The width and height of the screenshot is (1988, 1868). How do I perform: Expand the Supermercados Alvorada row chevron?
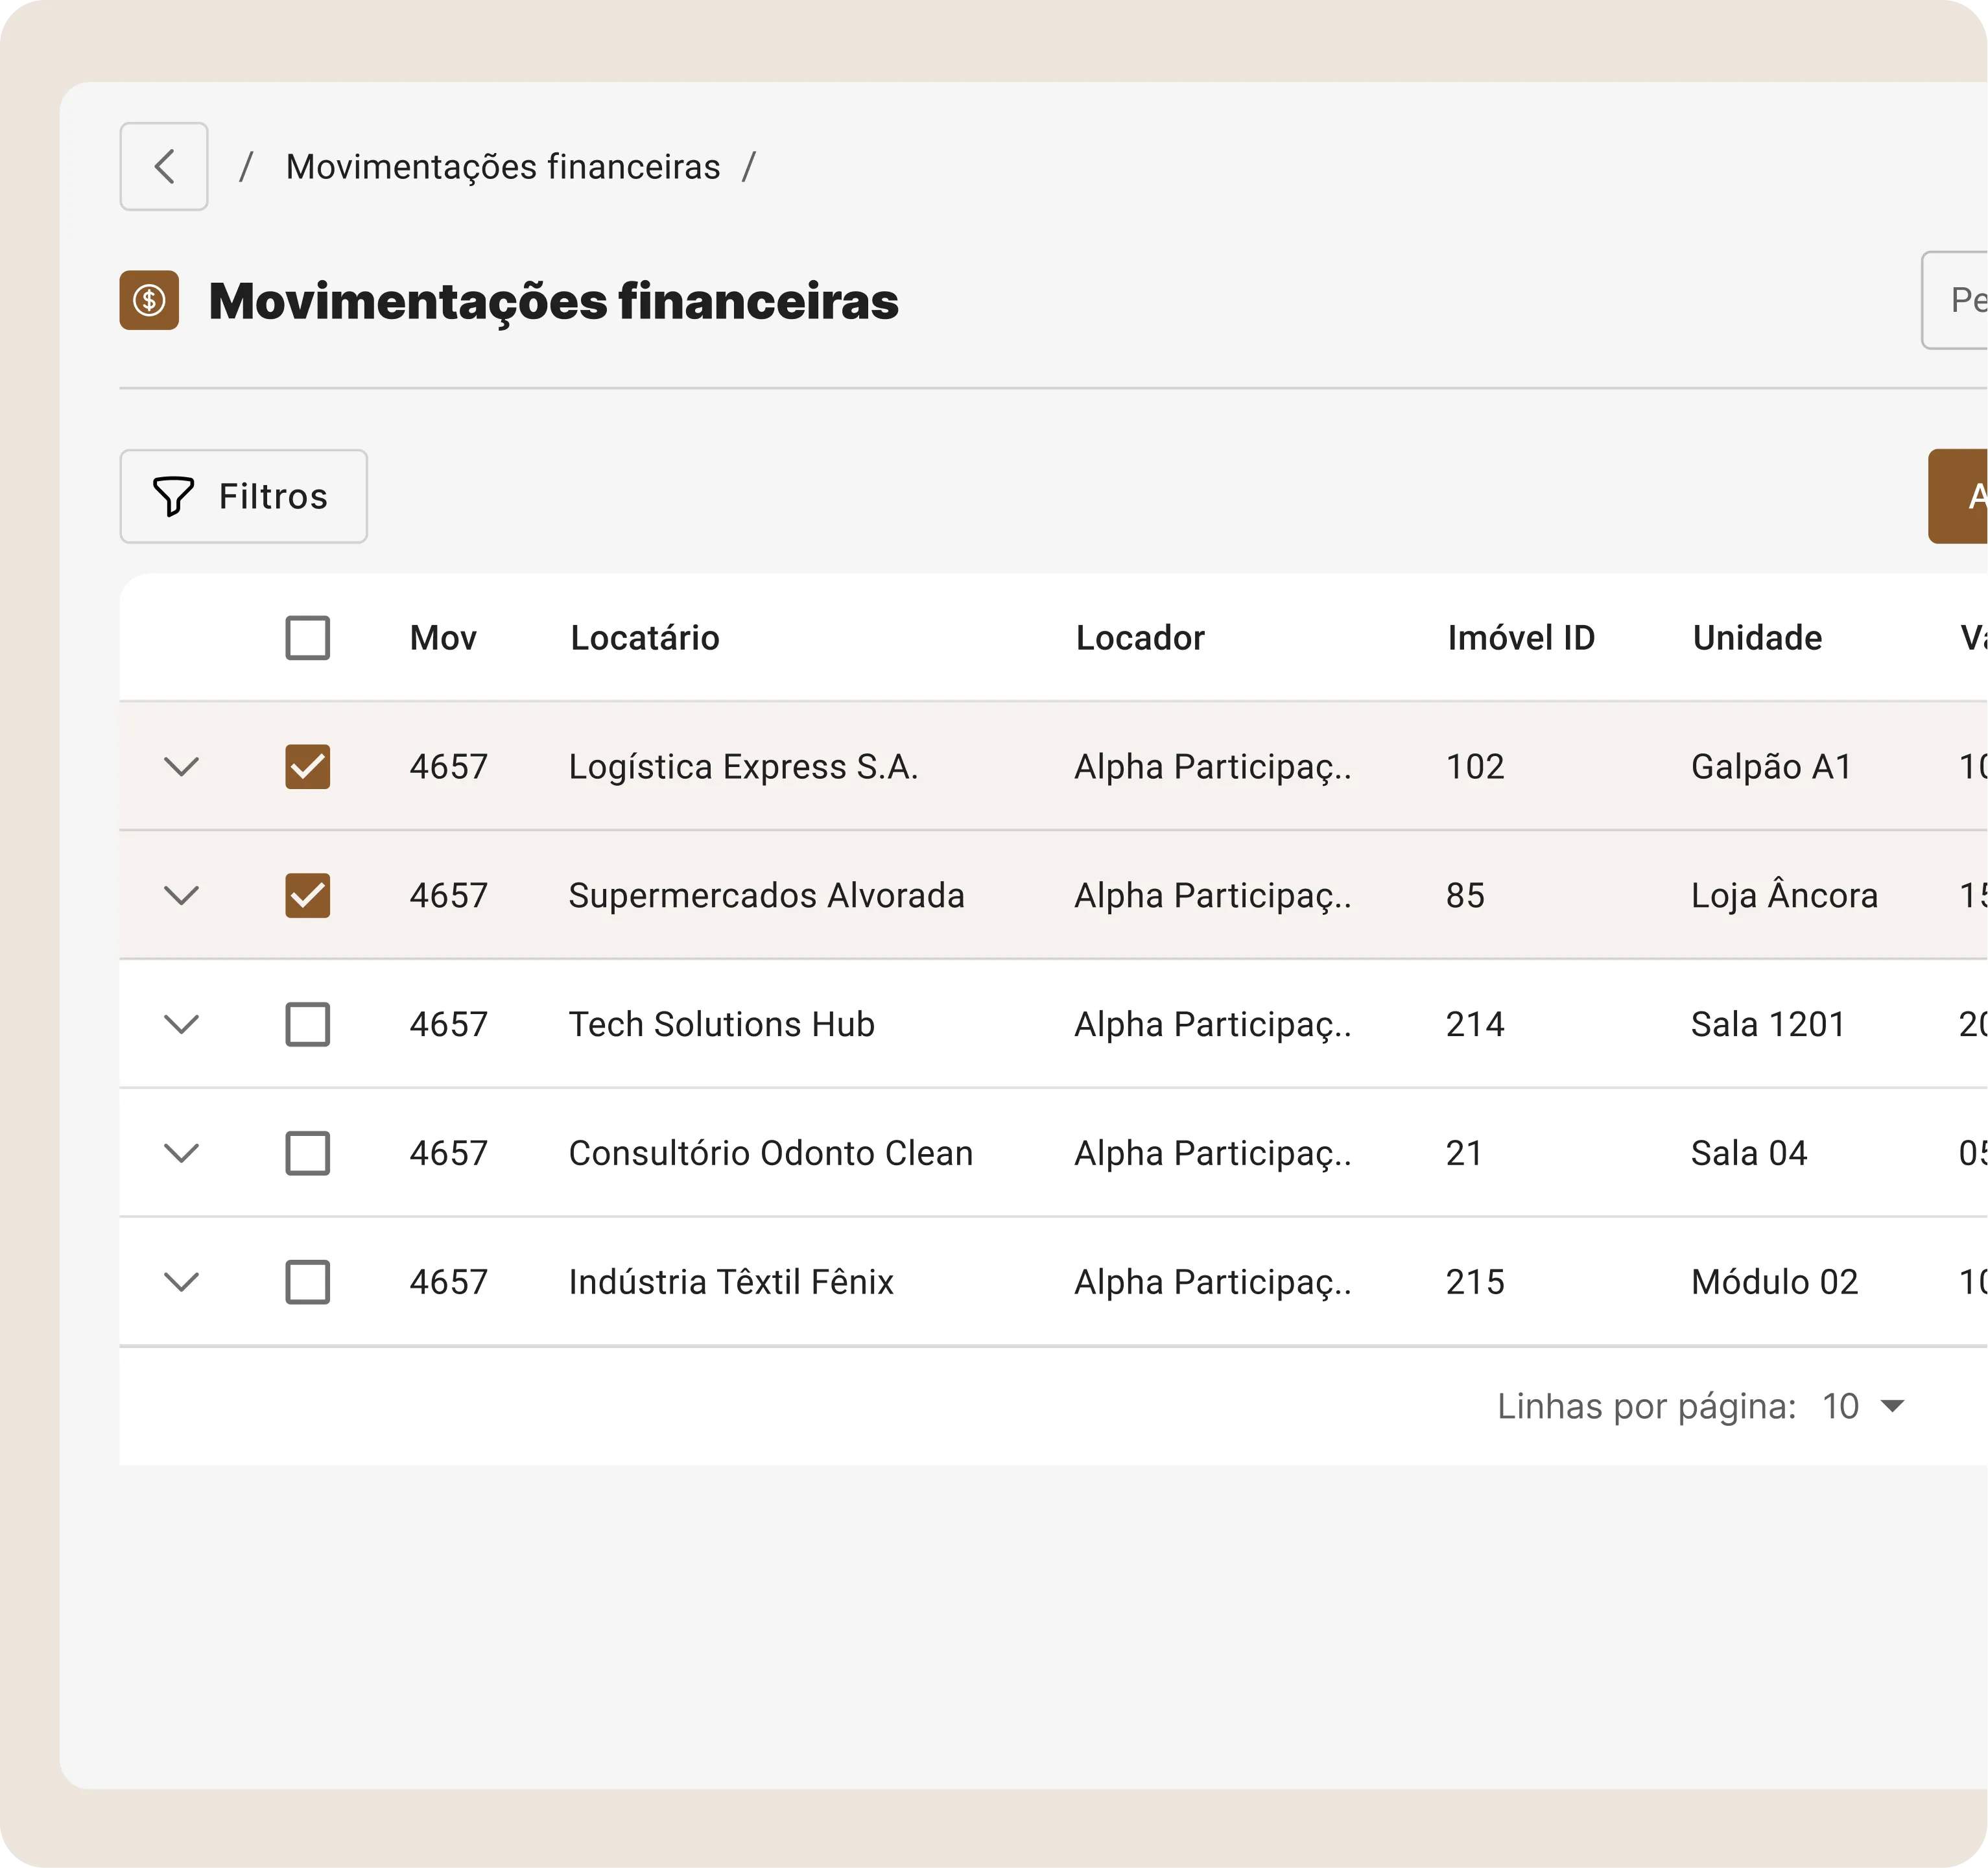point(181,895)
